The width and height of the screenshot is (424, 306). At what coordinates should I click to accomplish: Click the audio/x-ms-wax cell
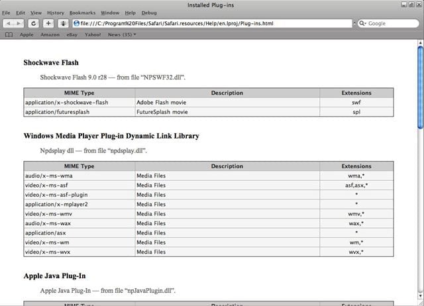click(79, 223)
